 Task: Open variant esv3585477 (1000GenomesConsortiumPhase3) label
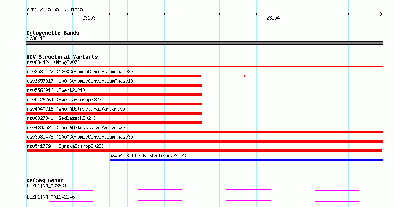(x=80, y=72)
